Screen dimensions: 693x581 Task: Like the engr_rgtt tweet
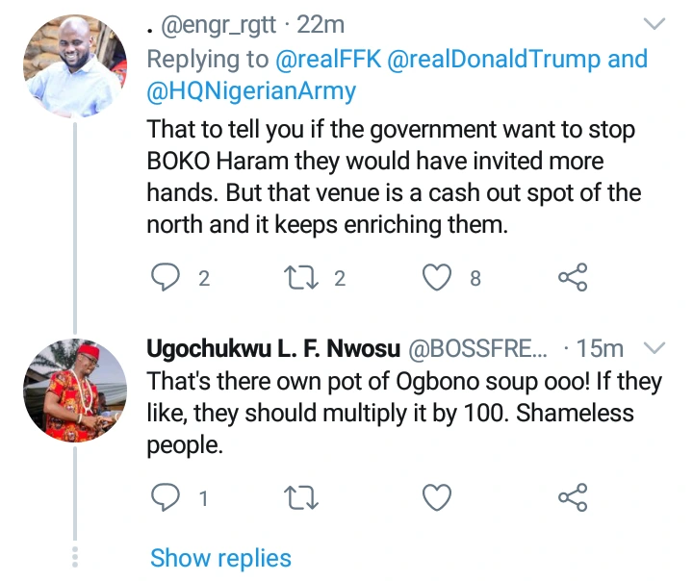click(438, 278)
